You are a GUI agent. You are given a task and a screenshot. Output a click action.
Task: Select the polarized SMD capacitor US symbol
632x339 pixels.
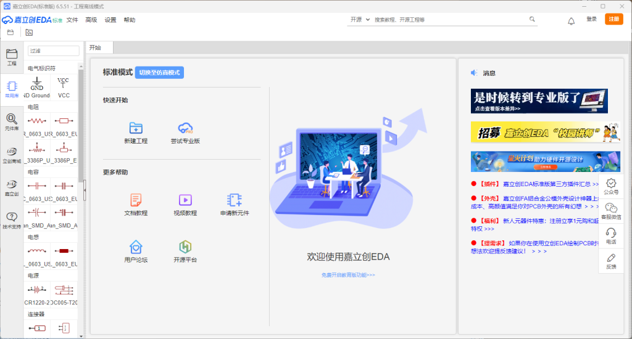point(36,218)
